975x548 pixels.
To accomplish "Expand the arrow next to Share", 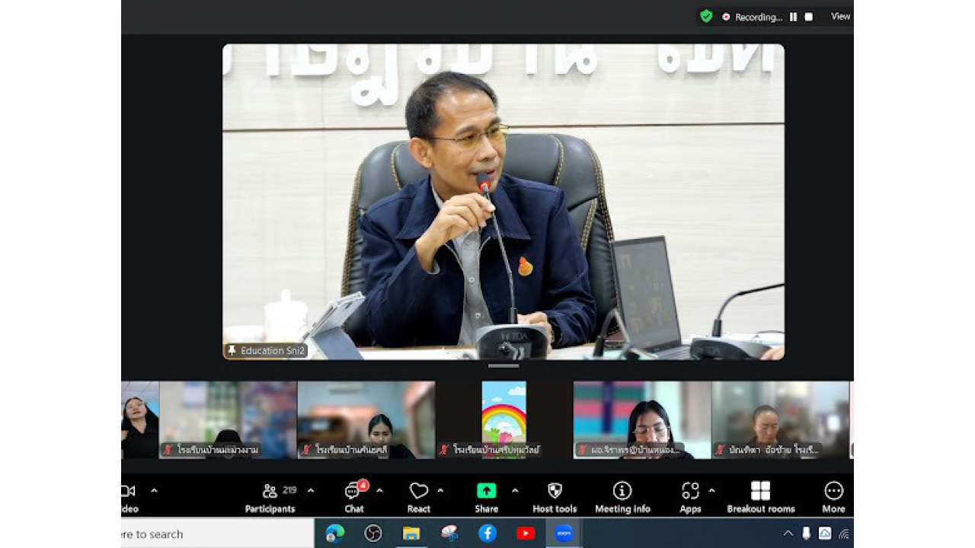I will 515,490.
